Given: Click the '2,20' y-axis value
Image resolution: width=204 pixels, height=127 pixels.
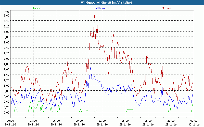Looking at the screenshot, I should (7, 53).
